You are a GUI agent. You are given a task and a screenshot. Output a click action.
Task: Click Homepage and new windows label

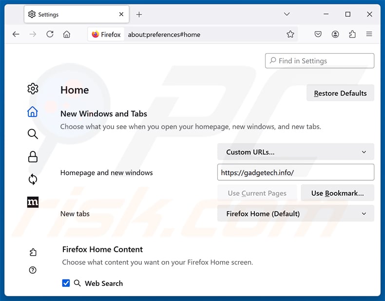pos(107,172)
